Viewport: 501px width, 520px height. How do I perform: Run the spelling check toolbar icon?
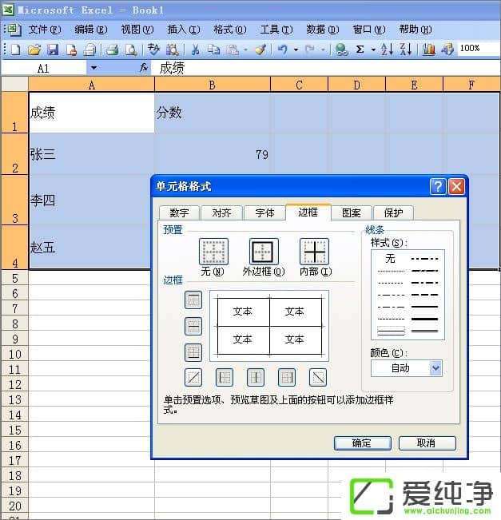(x=153, y=50)
